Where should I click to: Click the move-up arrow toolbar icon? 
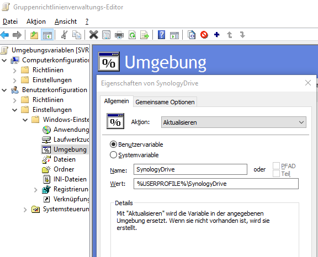click(x=230, y=35)
